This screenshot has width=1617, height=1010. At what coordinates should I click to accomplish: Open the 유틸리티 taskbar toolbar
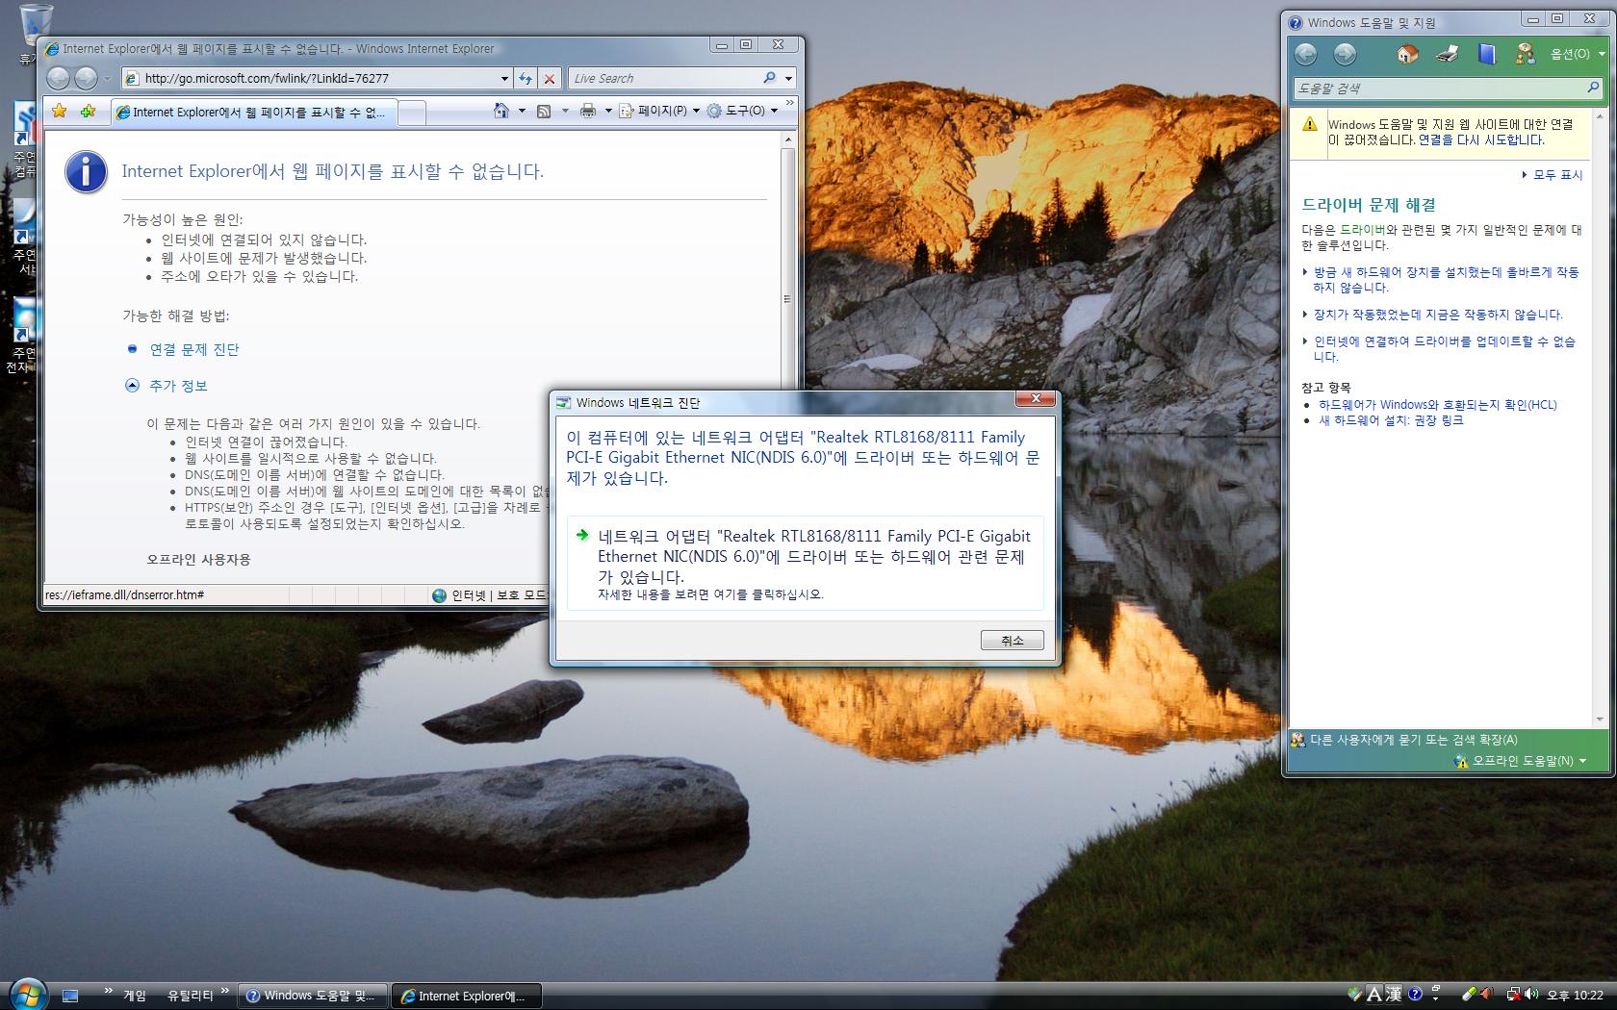point(190,996)
